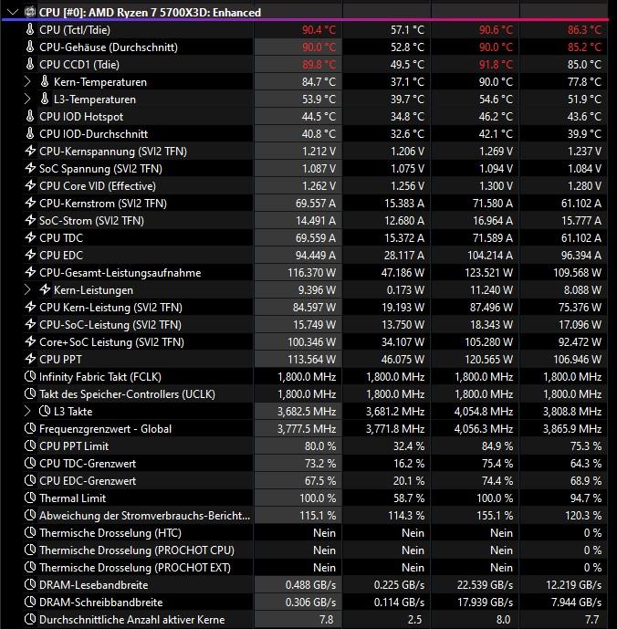The image size is (617, 629).
Task: Select the CPU Core VID (Effective) label
Action: click(x=98, y=185)
